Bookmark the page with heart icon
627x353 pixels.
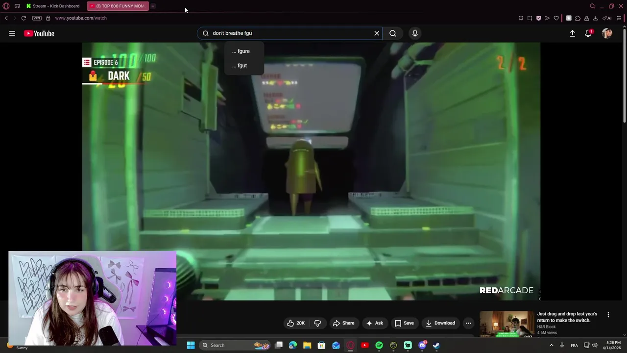click(556, 18)
